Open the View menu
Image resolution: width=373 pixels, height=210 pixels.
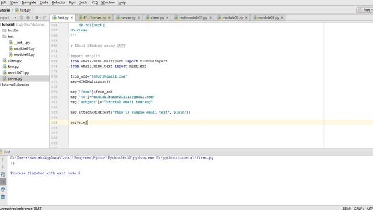14,2
